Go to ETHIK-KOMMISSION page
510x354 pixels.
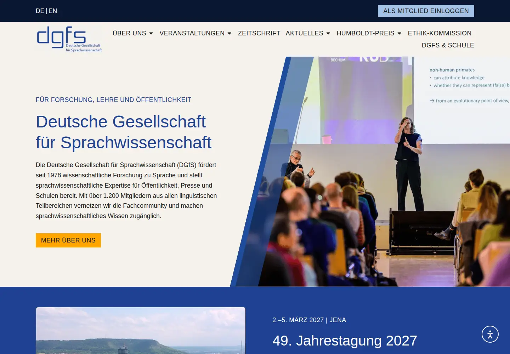440,33
